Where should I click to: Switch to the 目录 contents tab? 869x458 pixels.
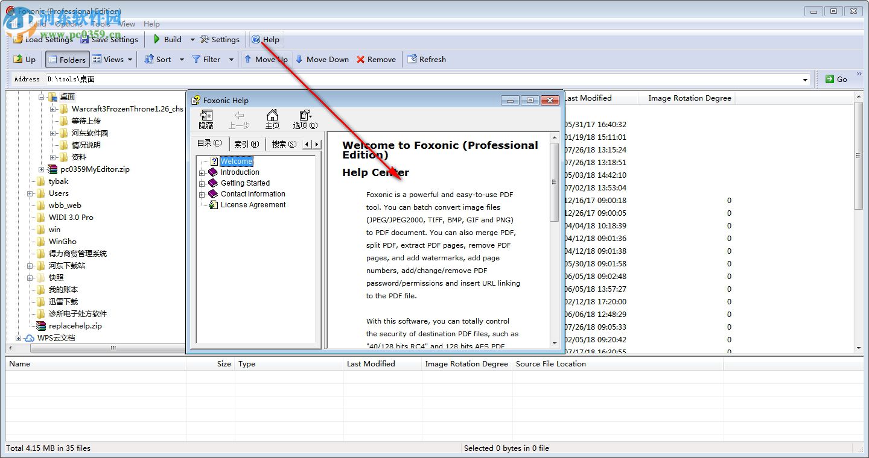[209, 143]
